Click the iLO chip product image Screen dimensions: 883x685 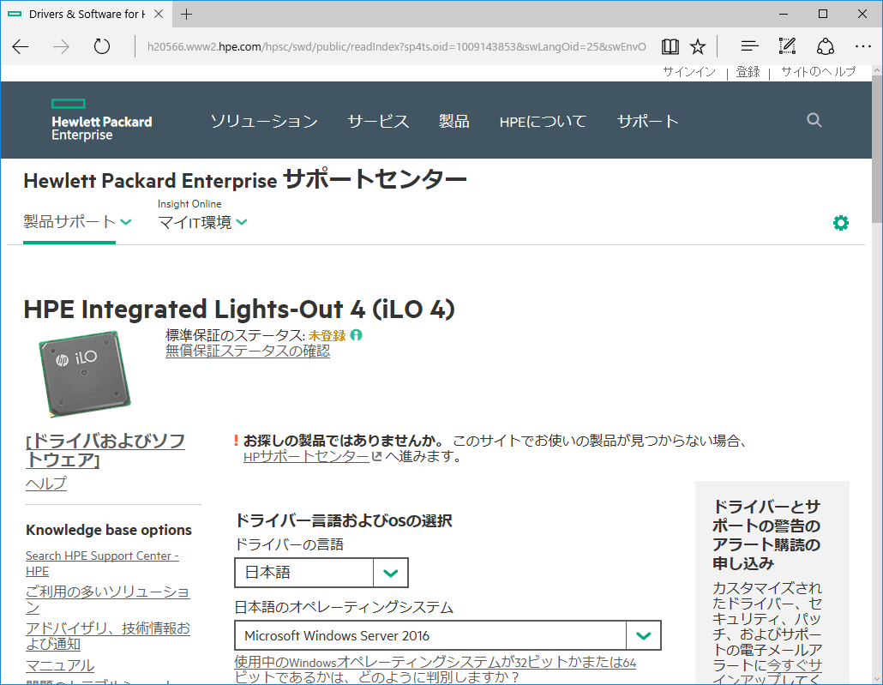tap(85, 374)
